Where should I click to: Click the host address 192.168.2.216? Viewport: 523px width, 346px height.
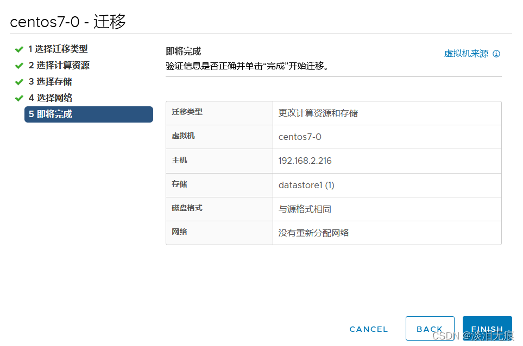(307, 161)
